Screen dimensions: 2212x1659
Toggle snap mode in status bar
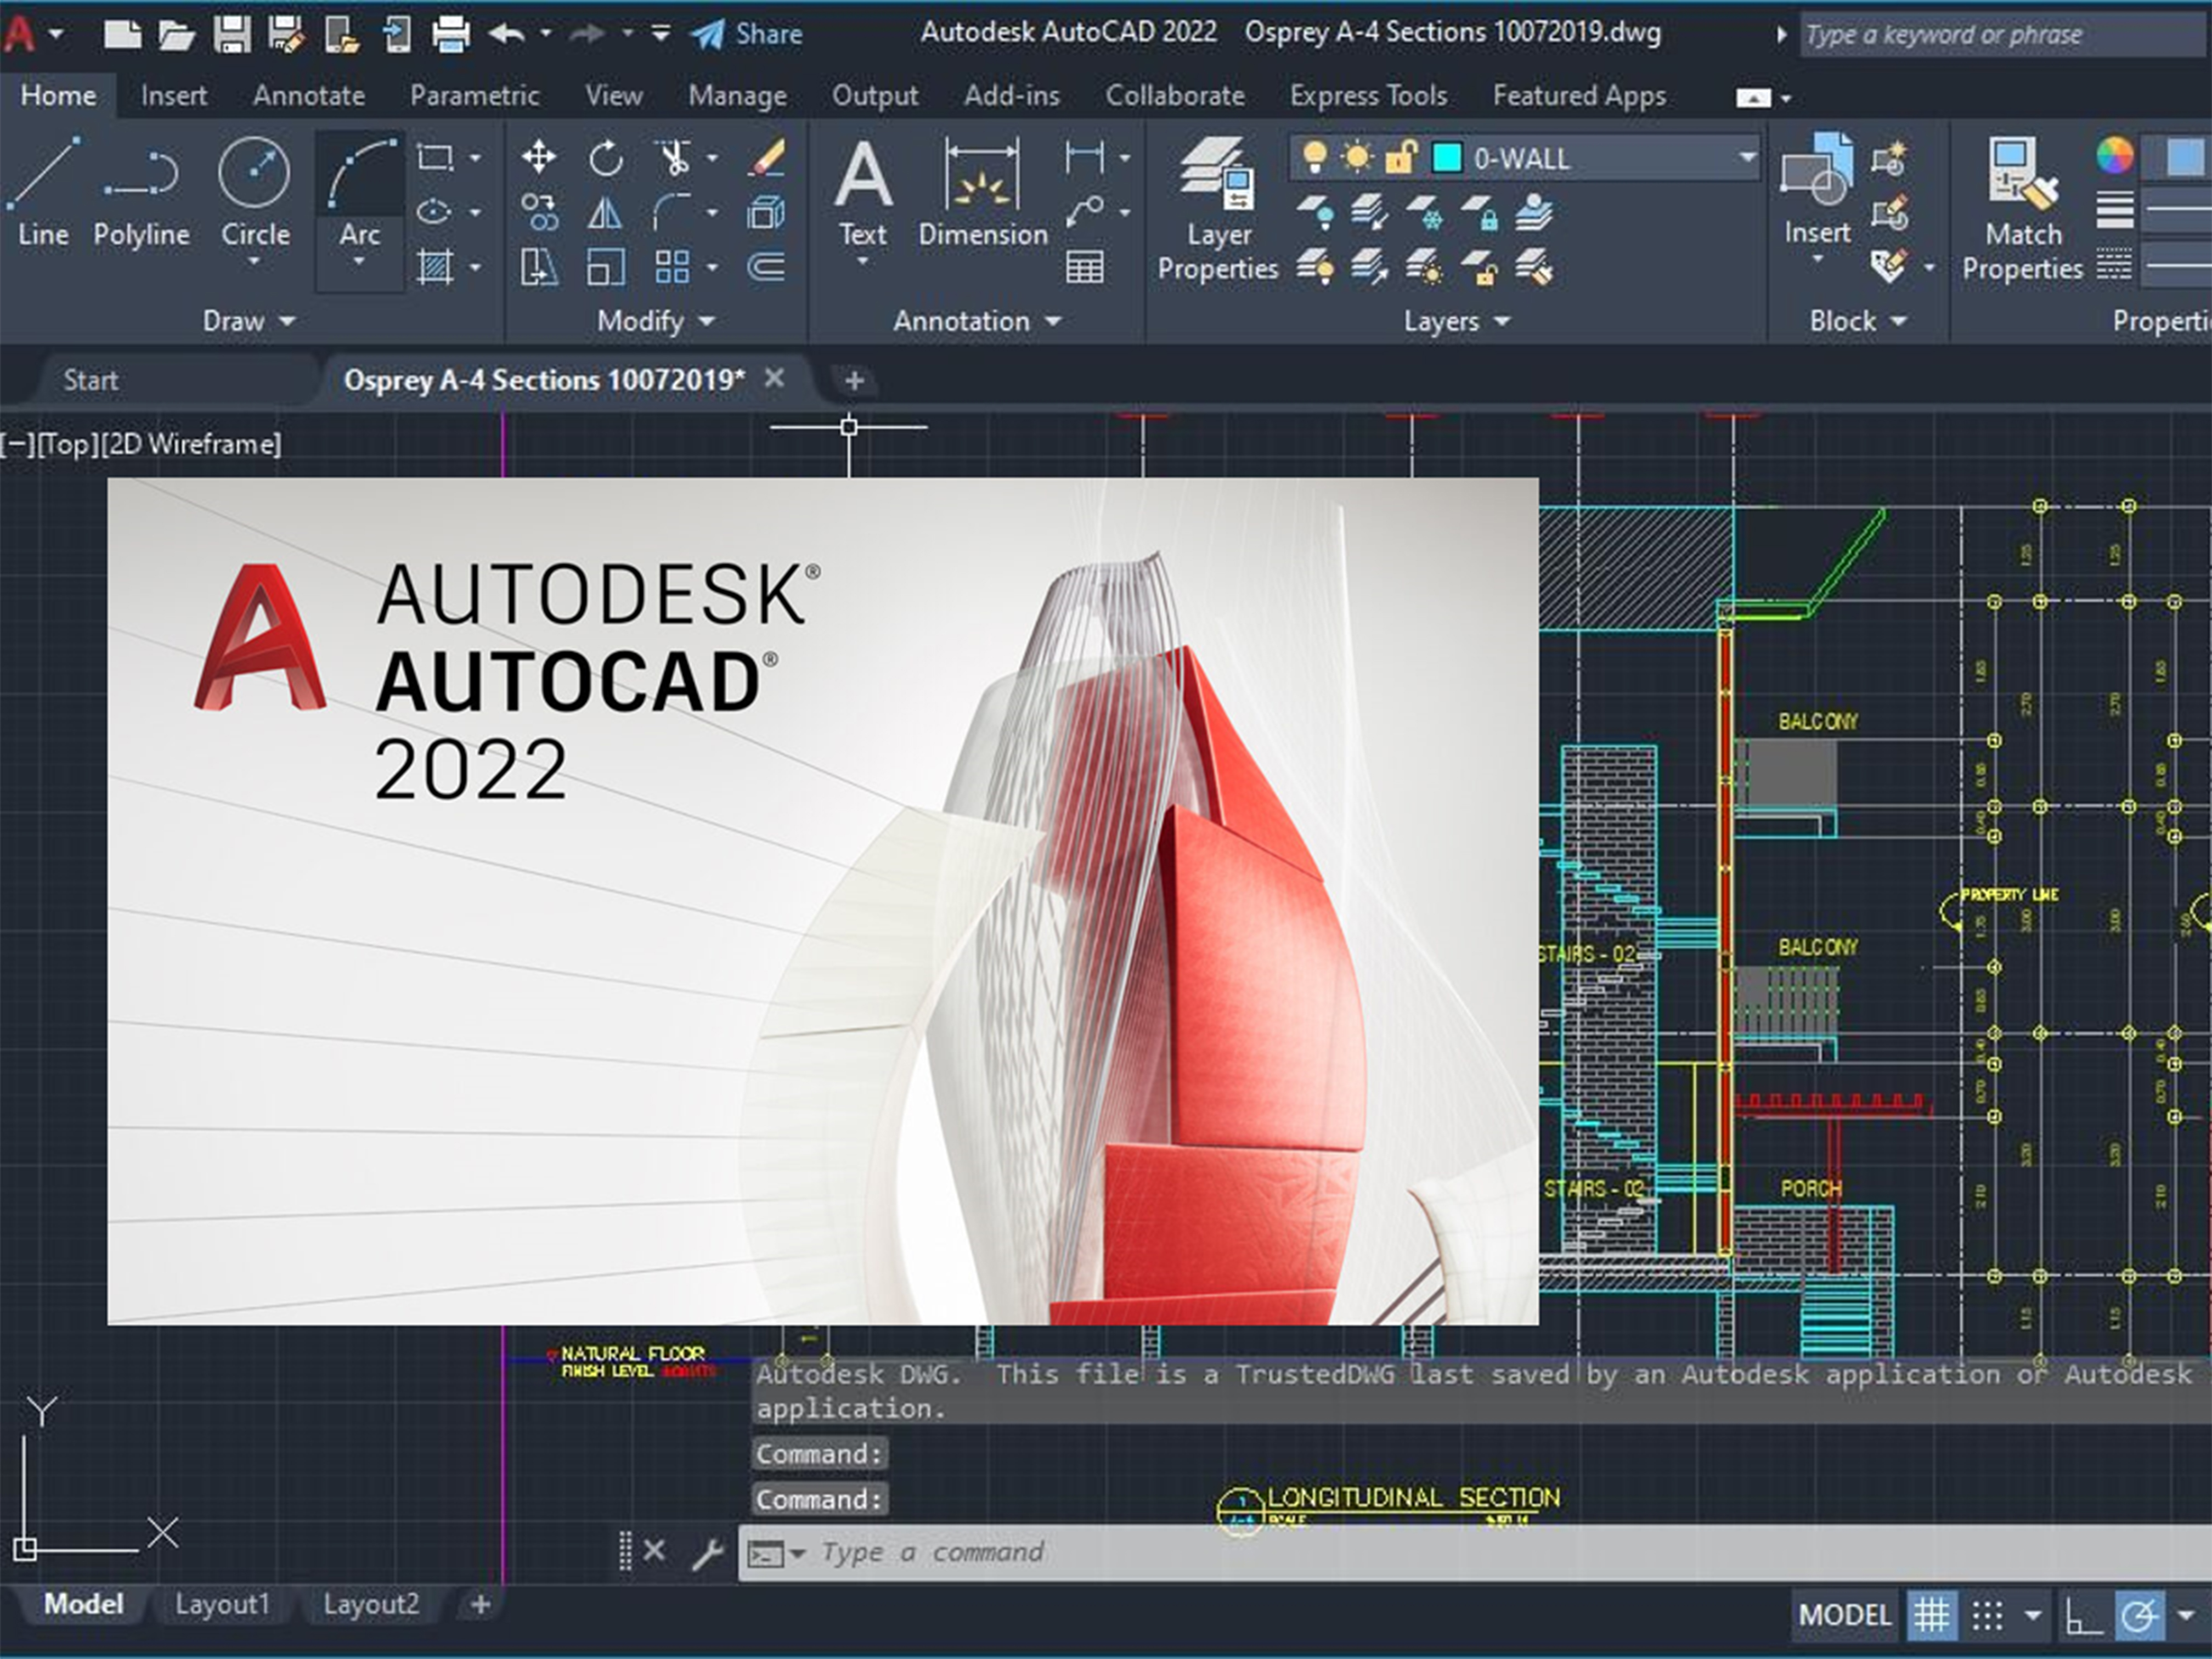1987,1615
